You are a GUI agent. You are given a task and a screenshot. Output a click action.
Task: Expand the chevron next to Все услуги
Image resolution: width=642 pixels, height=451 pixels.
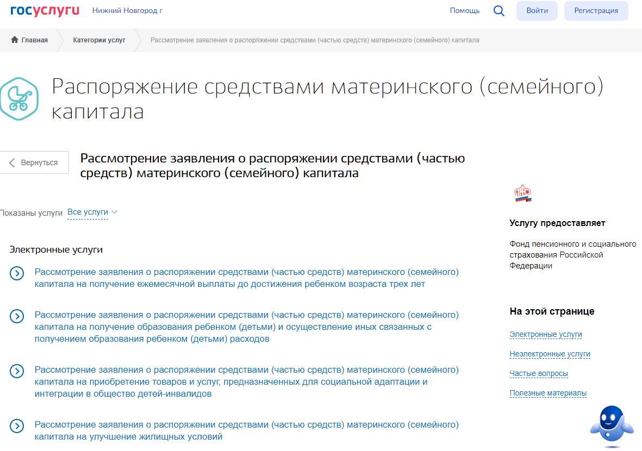(115, 212)
